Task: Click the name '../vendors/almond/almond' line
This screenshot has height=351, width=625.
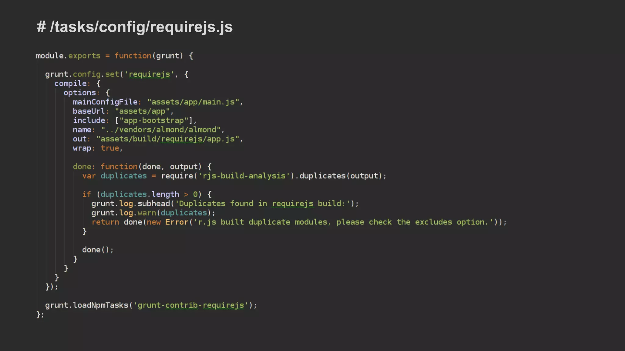Action: click(149, 130)
